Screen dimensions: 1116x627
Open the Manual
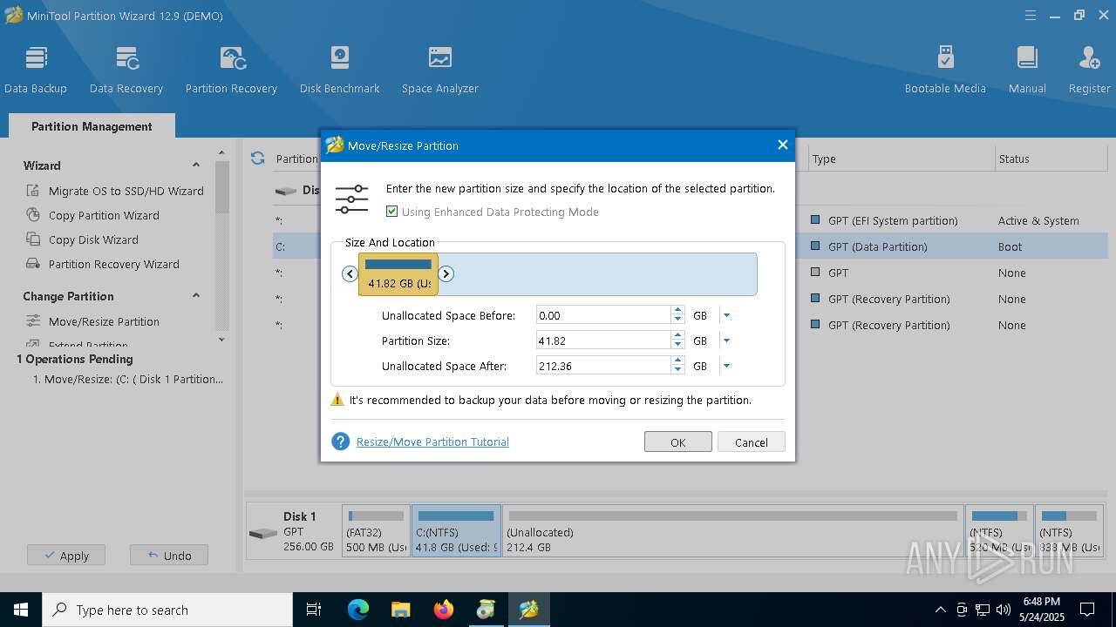point(1027,70)
